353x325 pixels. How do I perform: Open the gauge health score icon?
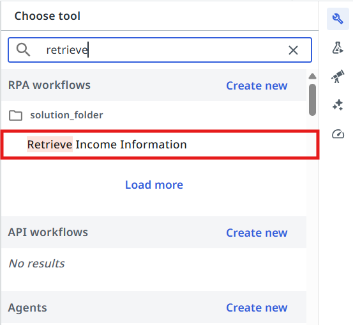(x=338, y=134)
